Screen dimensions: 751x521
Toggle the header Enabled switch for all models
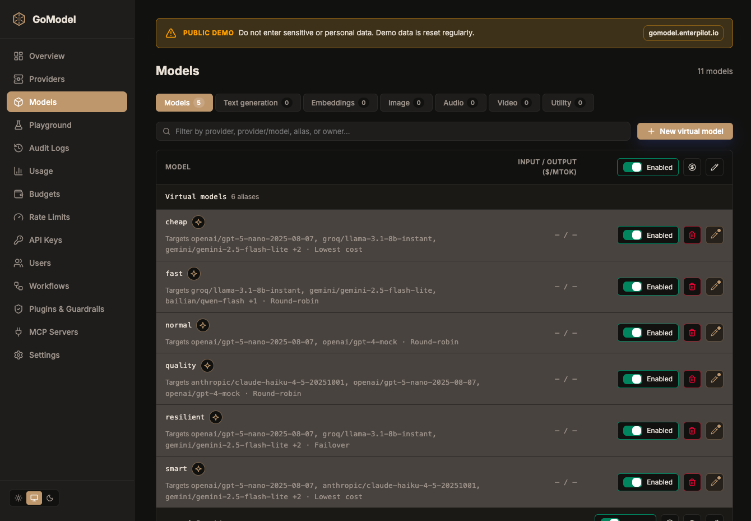pyautogui.click(x=648, y=167)
